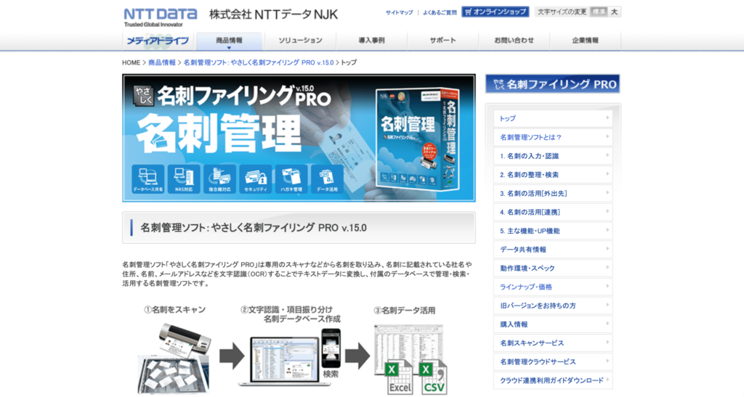The height and width of the screenshot is (397, 744).
Task: Select ラインナップ・価格 in sidebar
Action: pos(553,287)
